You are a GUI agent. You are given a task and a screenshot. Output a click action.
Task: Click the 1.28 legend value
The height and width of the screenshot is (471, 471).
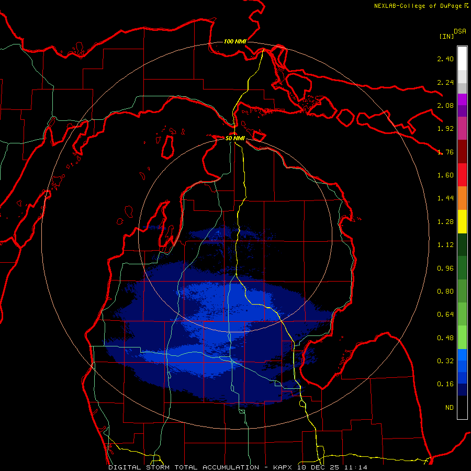(445, 222)
